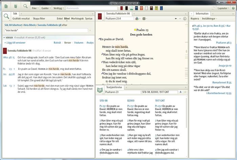
Task: Open the orange book shortcut in toolbar
Action: (x=142, y=8)
